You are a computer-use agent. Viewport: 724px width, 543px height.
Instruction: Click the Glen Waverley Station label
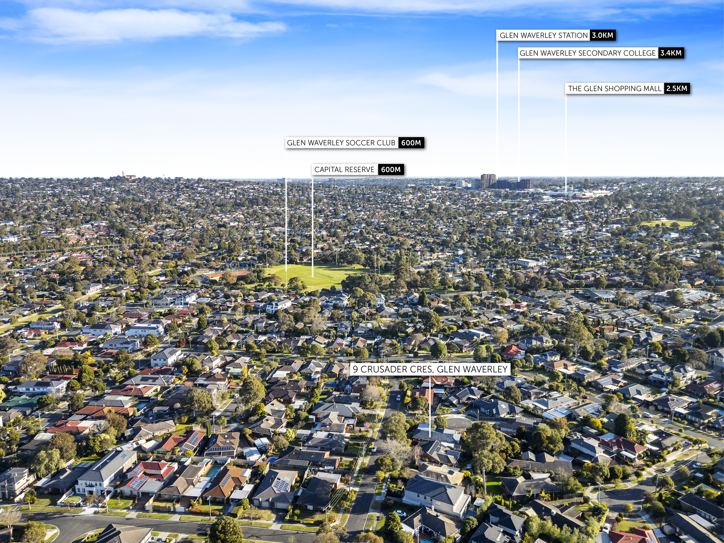543,35
